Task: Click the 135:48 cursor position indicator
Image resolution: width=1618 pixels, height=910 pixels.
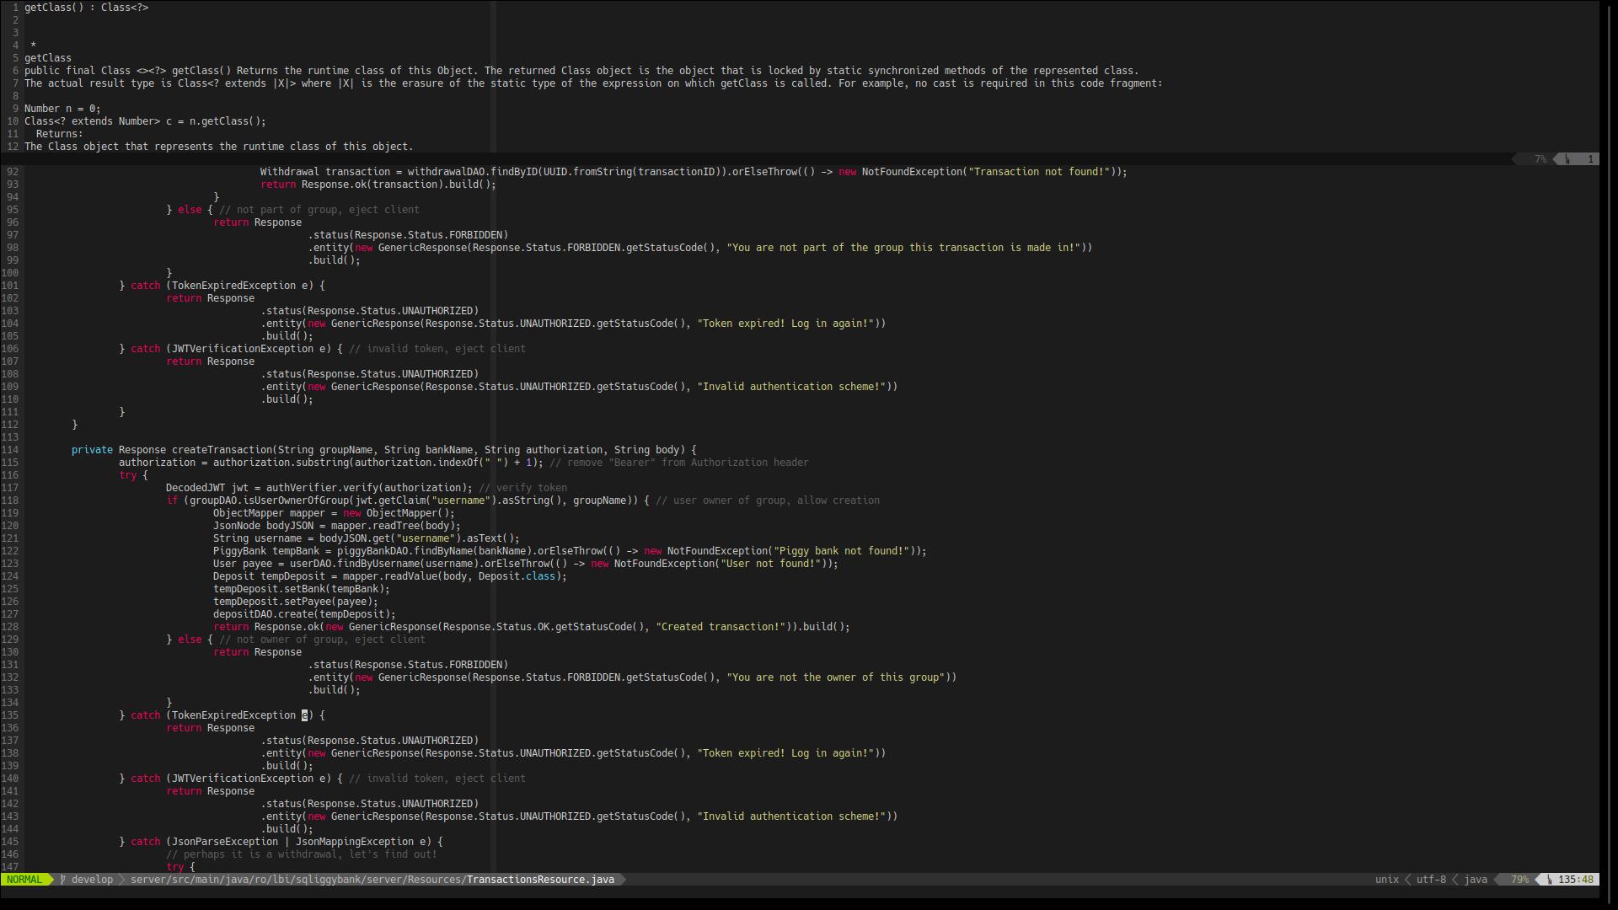Action: pos(1578,880)
